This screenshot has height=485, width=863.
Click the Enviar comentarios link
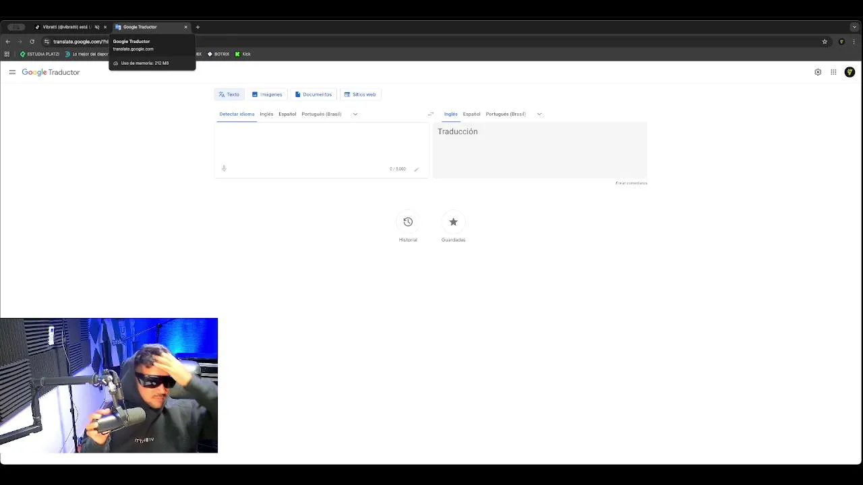(x=631, y=183)
